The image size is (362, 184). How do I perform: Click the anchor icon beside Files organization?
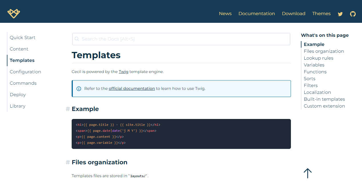coord(67,162)
